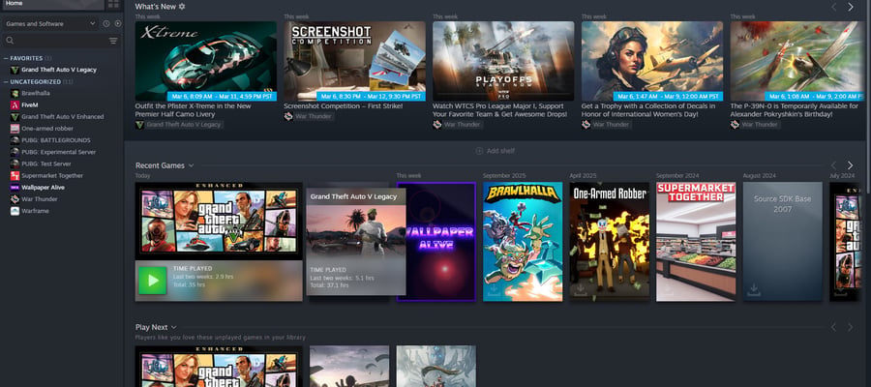Open Games and Software dropdown

[x=50, y=24]
